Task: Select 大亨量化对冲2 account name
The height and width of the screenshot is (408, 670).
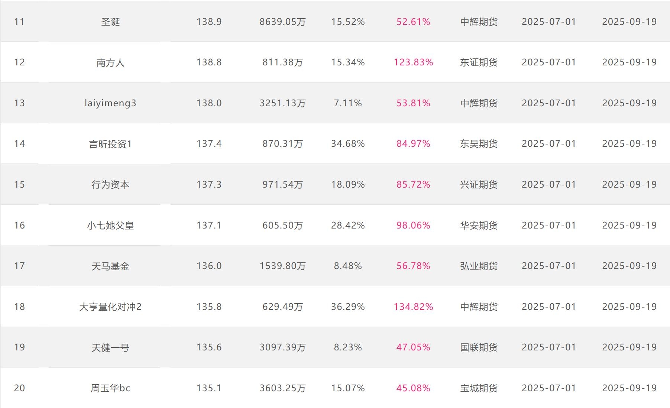Action: coord(110,307)
